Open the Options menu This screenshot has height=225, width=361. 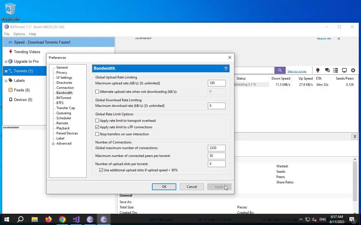pos(19,34)
